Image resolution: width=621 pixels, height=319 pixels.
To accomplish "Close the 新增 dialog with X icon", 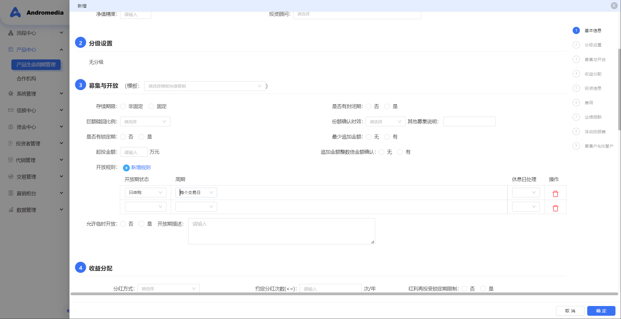I will pyautogui.click(x=614, y=6).
